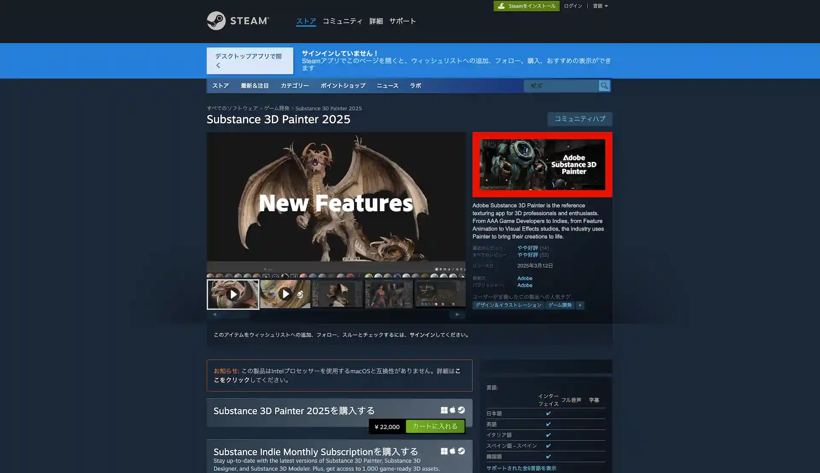Click Apple icon in Painter 2025 purchase box
The width and height of the screenshot is (820, 473).
click(453, 410)
